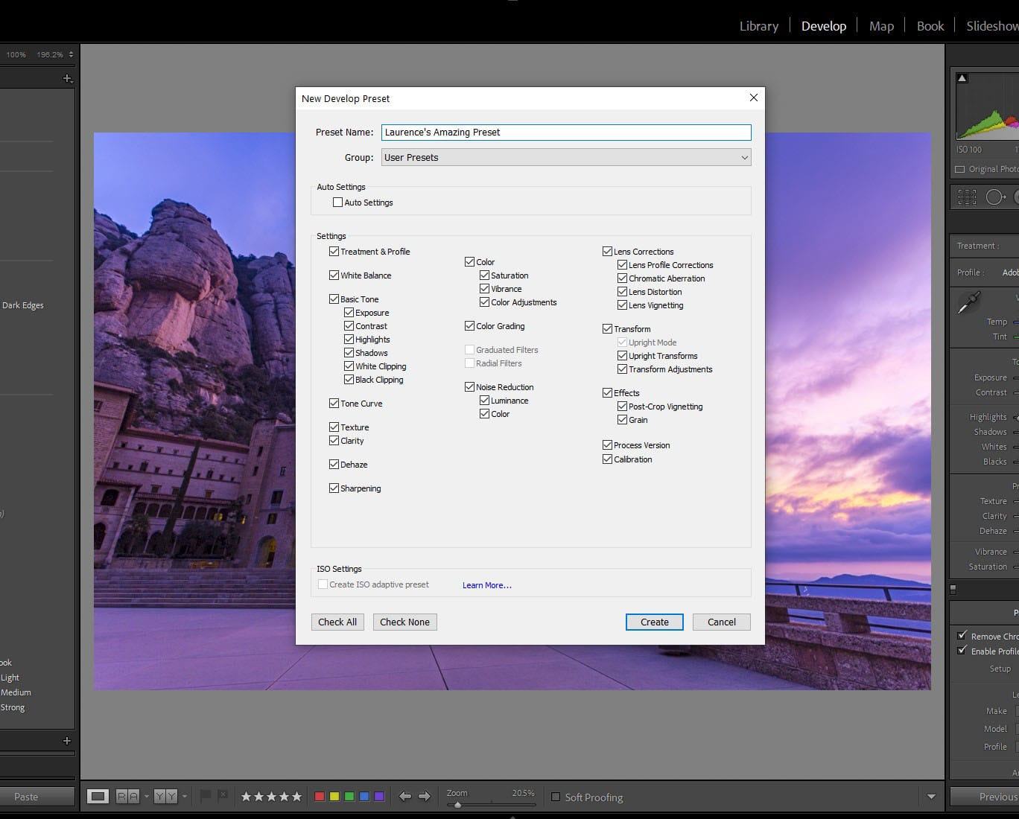The image size is (1019, 819).
Task: Switch to the Library module
Action: [758, 25]
